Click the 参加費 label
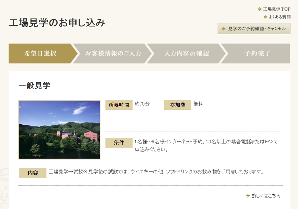 pyautogui.click(x=178, y=105)
